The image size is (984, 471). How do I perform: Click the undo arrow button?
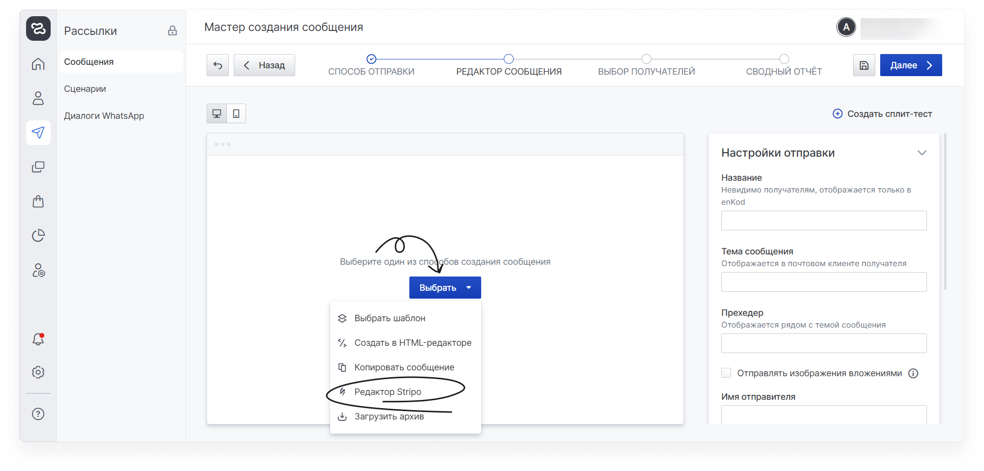click(217, 65)
